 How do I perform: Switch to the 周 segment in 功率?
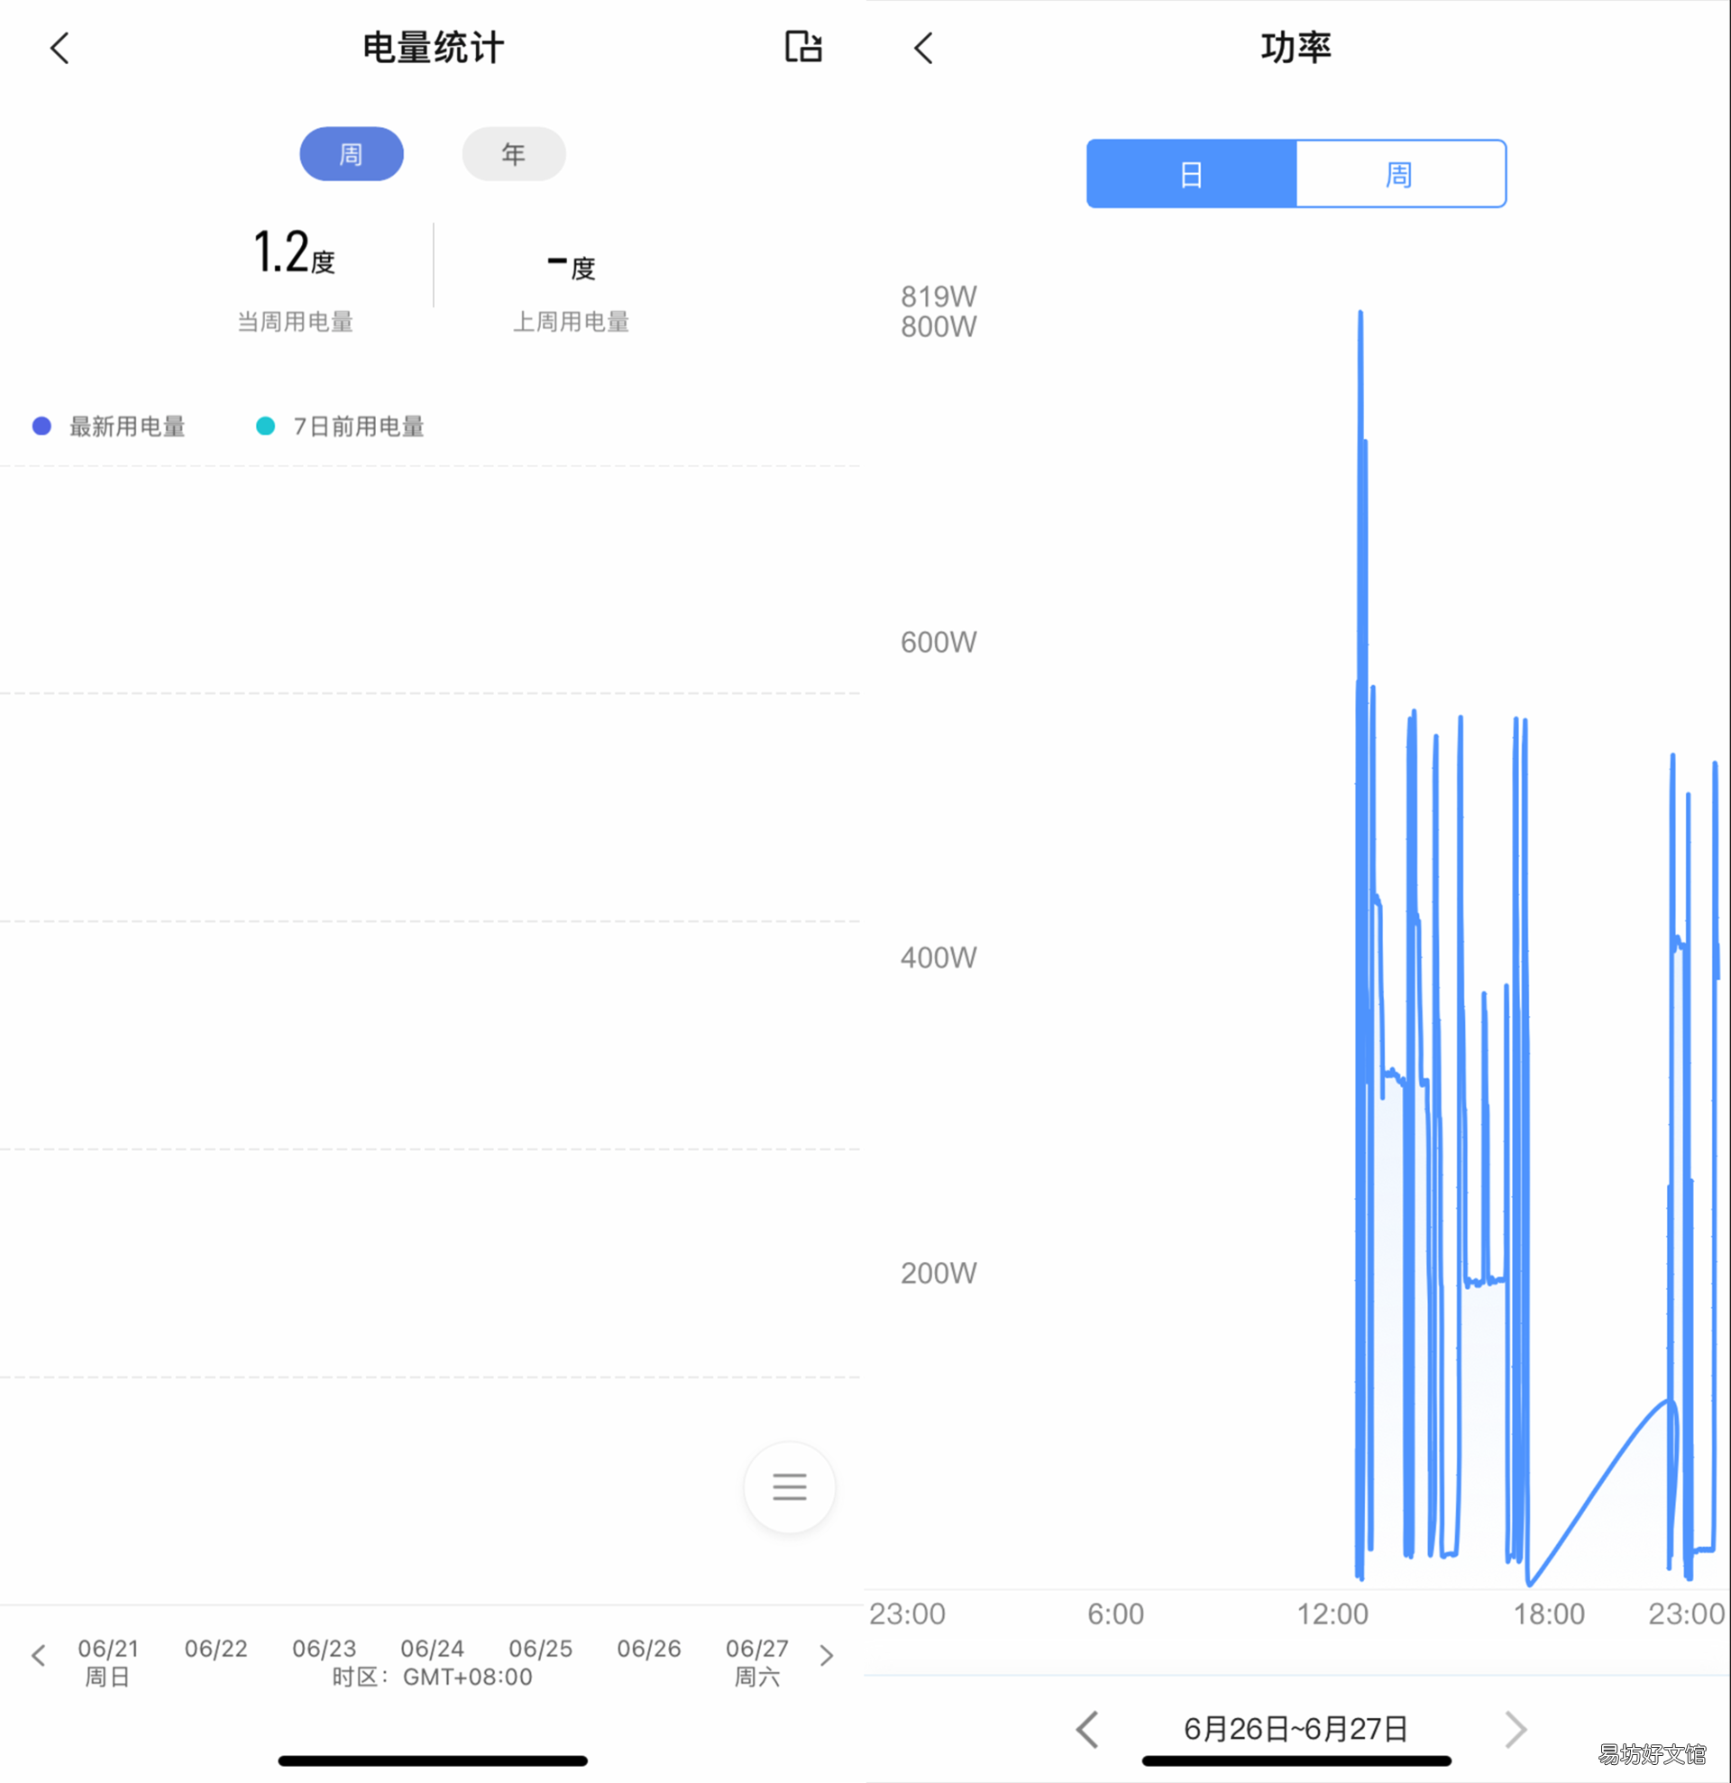click(x=1401, y=174)
